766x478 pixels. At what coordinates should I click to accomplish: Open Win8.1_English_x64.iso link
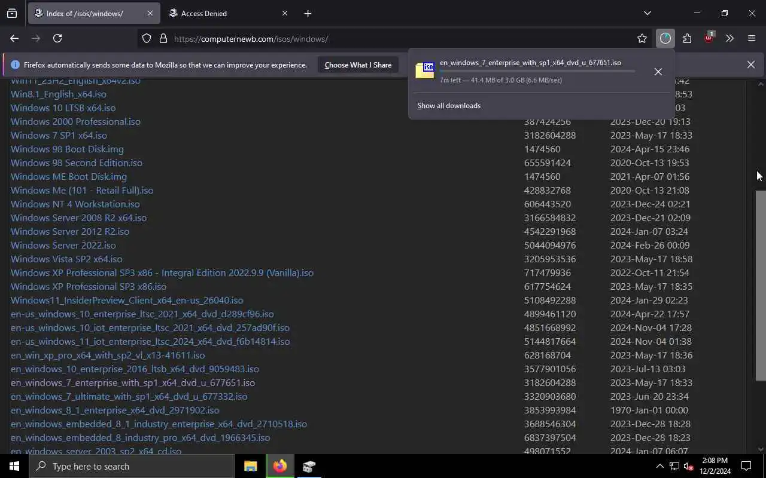click(x=59, y=94)
